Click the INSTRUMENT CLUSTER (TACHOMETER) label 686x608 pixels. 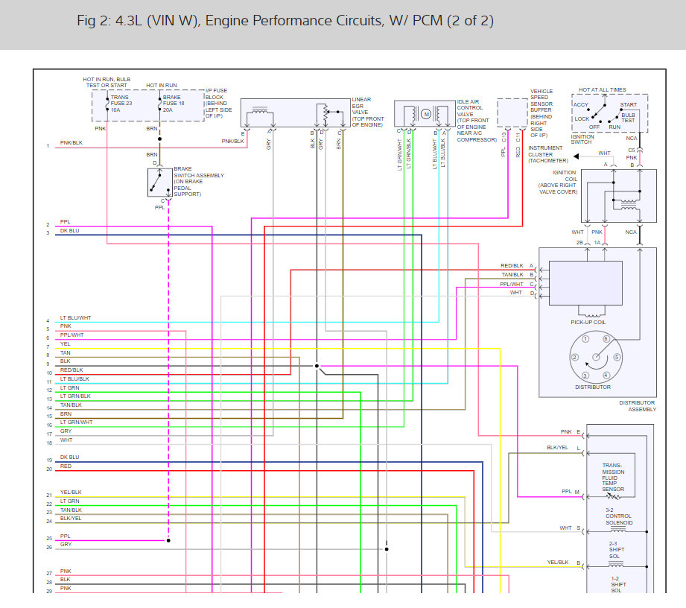[548, 154]
